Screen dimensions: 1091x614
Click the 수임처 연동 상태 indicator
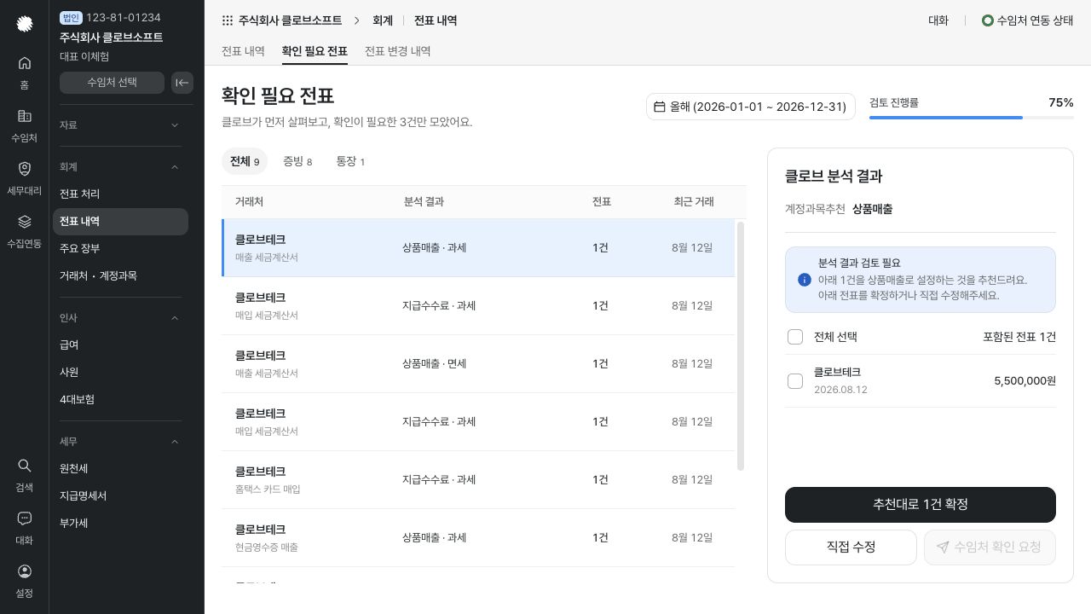click(1028, 20)
